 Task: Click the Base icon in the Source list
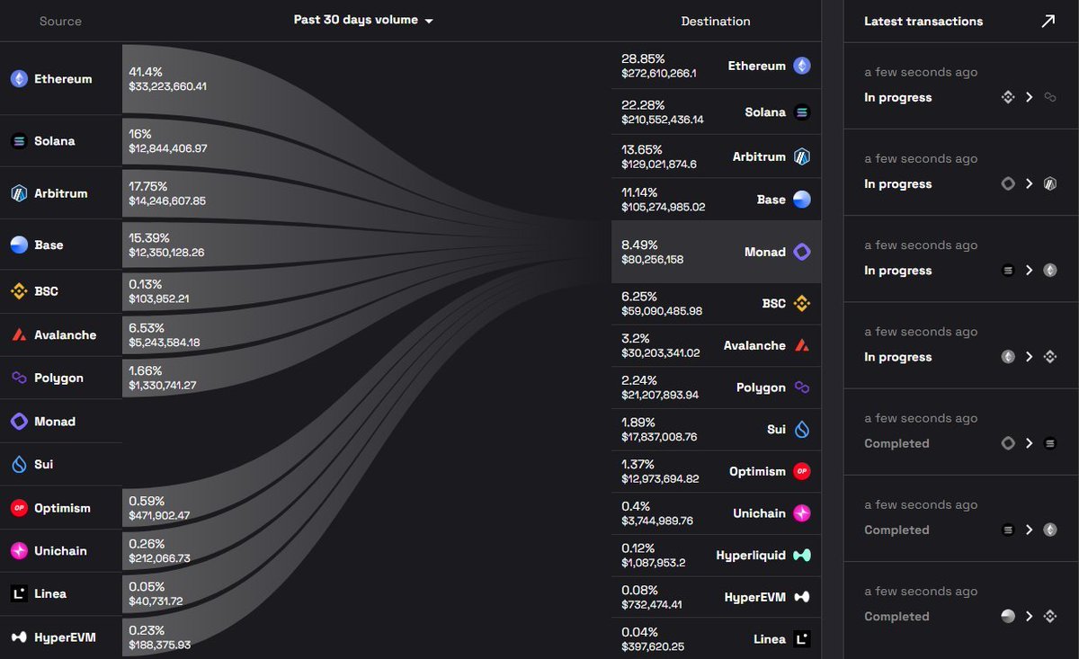click(x=19, y=245)
